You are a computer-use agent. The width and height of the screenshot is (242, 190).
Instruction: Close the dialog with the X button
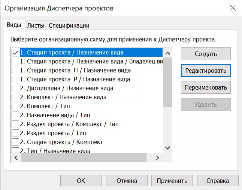[232, 8]
